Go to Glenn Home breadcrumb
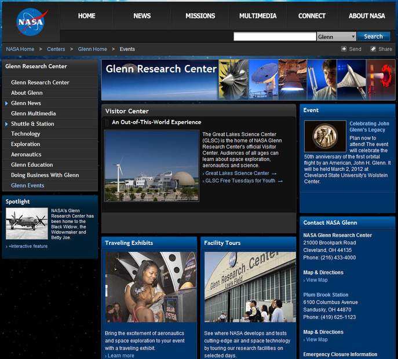Screen dimensions: 398x359 (x=92, y=49)
